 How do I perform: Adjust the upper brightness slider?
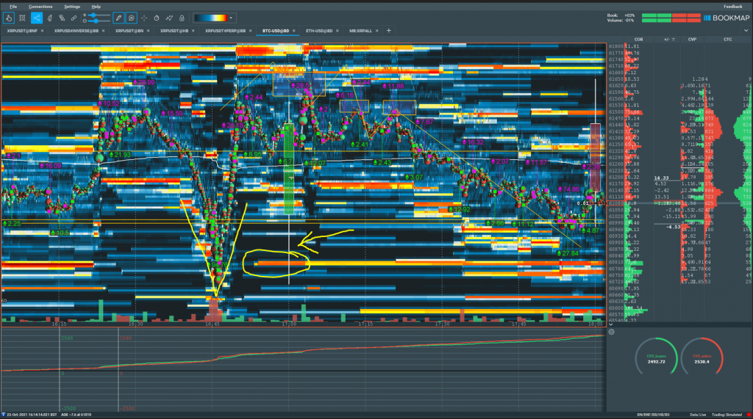click(98, 15)
